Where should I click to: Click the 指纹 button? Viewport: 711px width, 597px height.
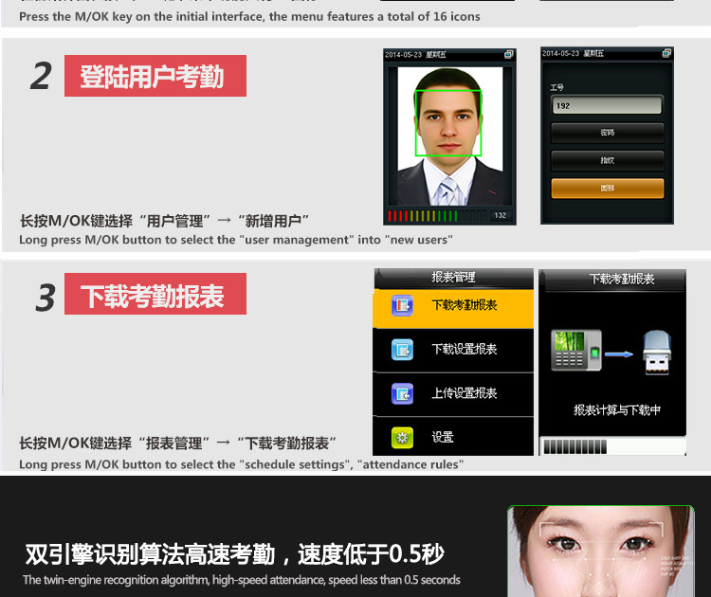[x=607, y=160]
